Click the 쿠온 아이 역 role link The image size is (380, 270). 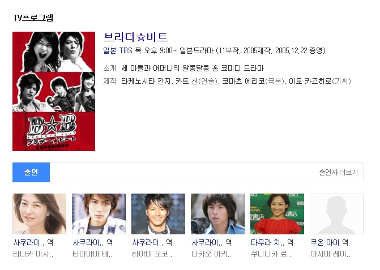330,242
